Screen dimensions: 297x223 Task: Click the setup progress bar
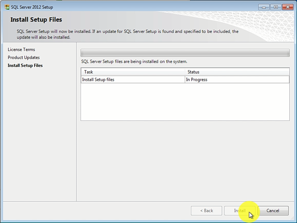(x=185, y=53)
